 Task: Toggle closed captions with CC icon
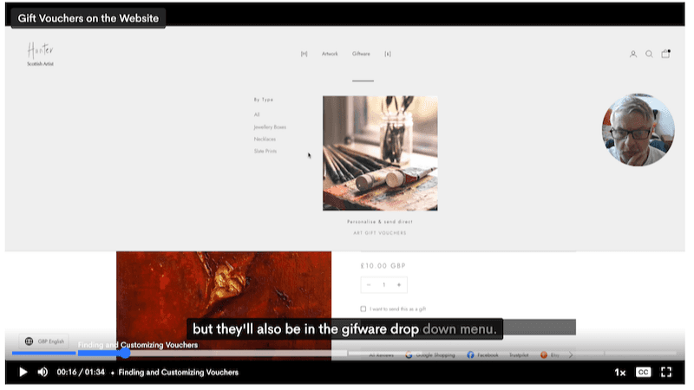(643, 372)
